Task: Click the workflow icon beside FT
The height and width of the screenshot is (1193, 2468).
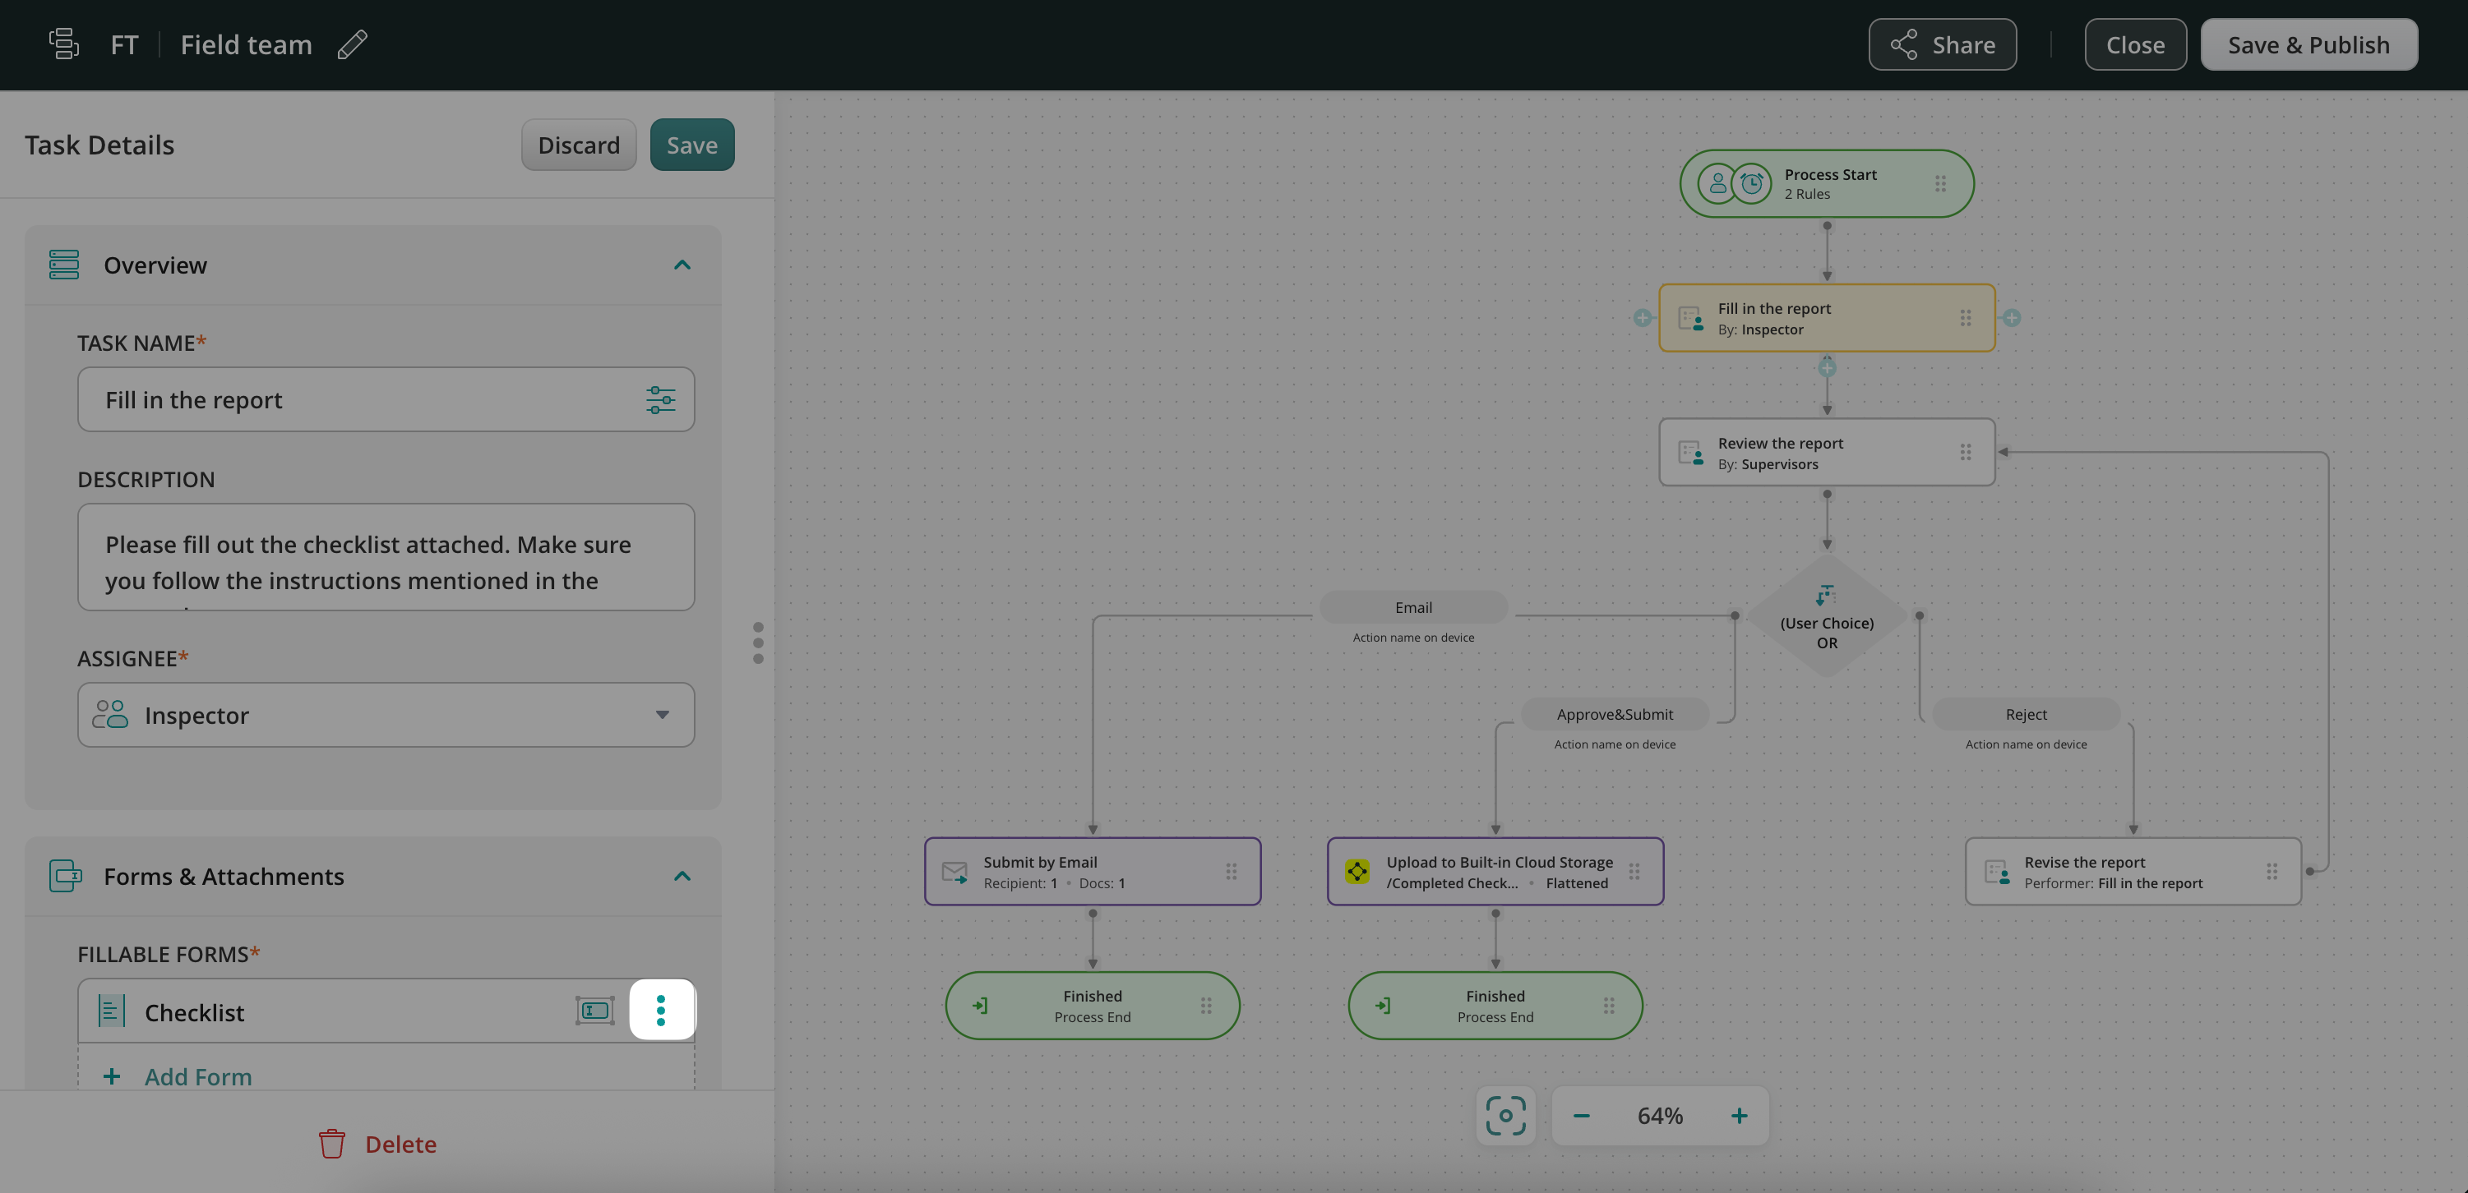Action: (64, 44)
